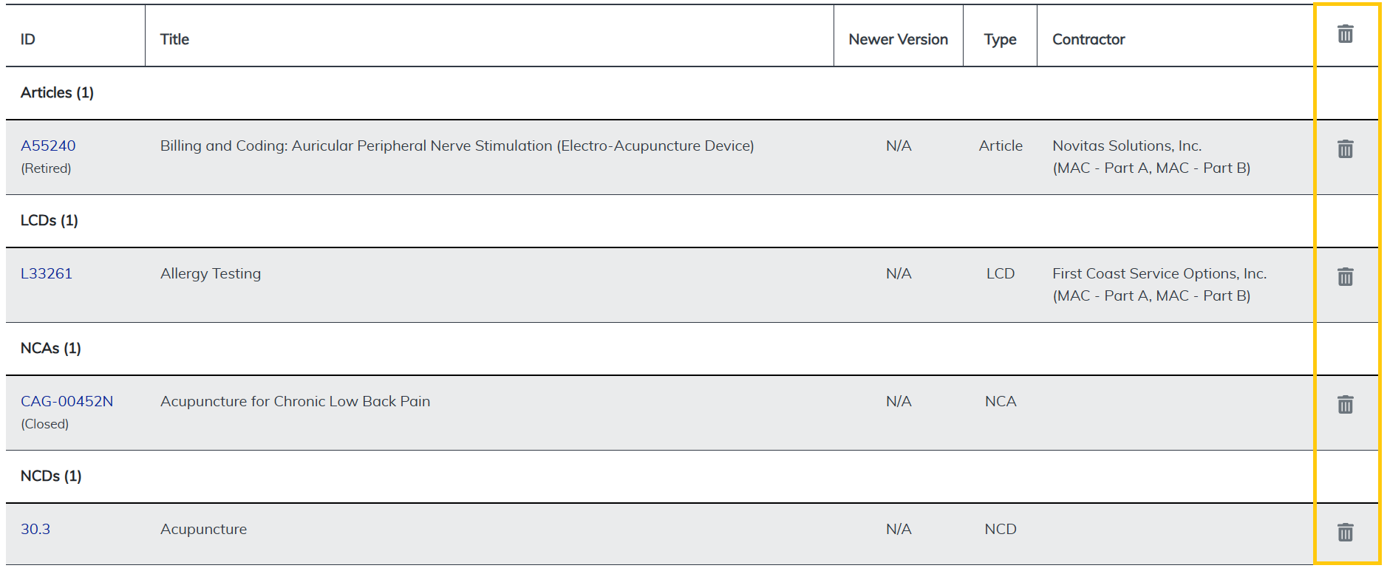1387x571 pixels.
Task: Select the Articles (1) group heading
Action: (x=57, y=92)
